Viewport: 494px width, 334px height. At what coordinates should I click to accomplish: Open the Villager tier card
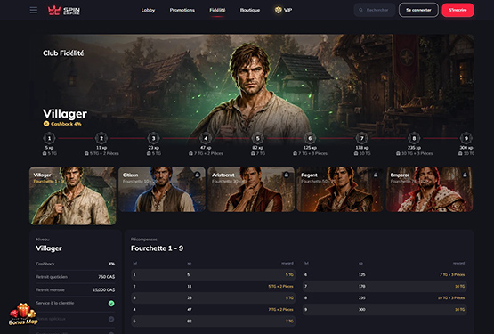[73, 196]
